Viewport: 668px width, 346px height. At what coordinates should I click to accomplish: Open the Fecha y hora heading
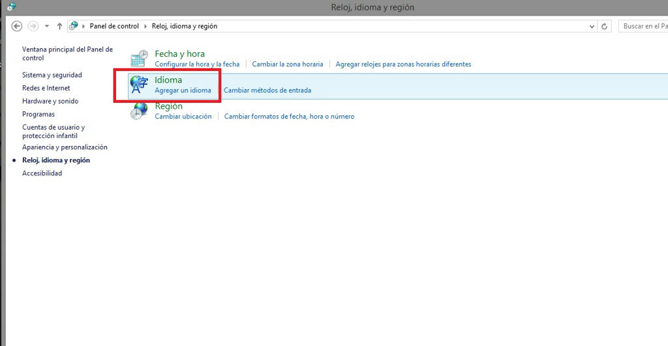pos(180,54)
